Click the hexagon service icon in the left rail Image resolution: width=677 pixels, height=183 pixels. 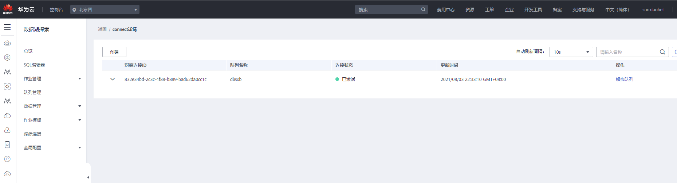(7, 57)
